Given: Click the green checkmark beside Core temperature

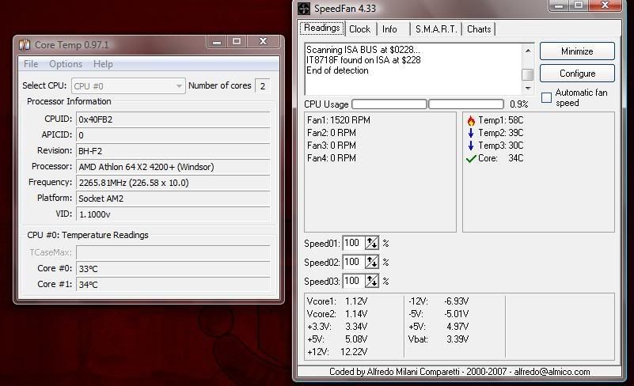Looking at the screenshot, I should coord(471,158).
